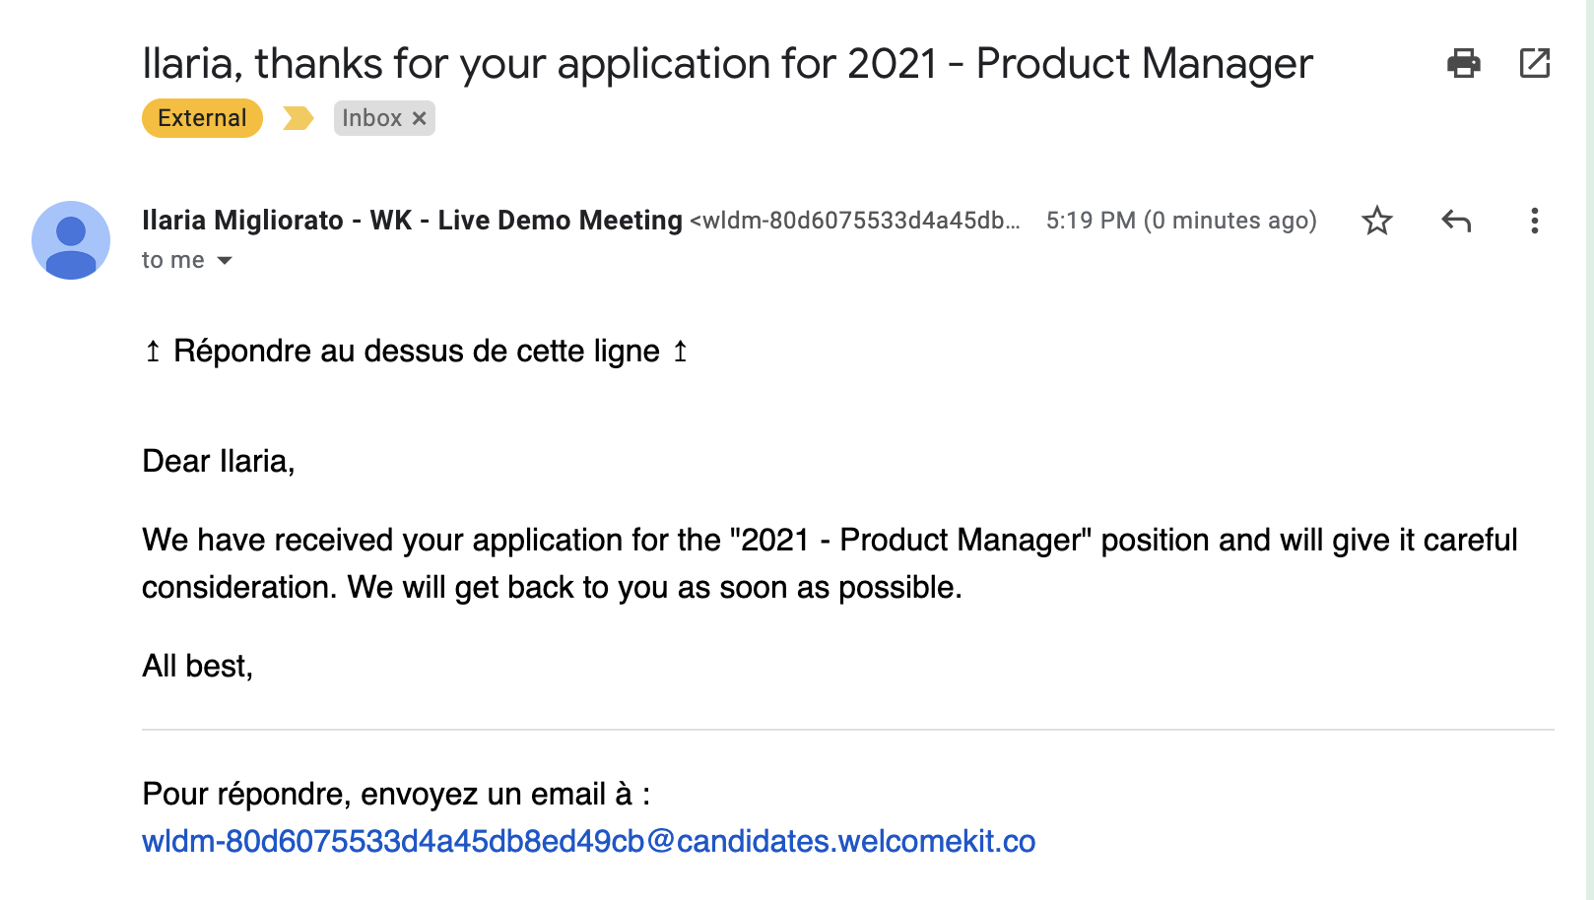
Task: Open the three-dot More options menu
Action: [1534, 221]
